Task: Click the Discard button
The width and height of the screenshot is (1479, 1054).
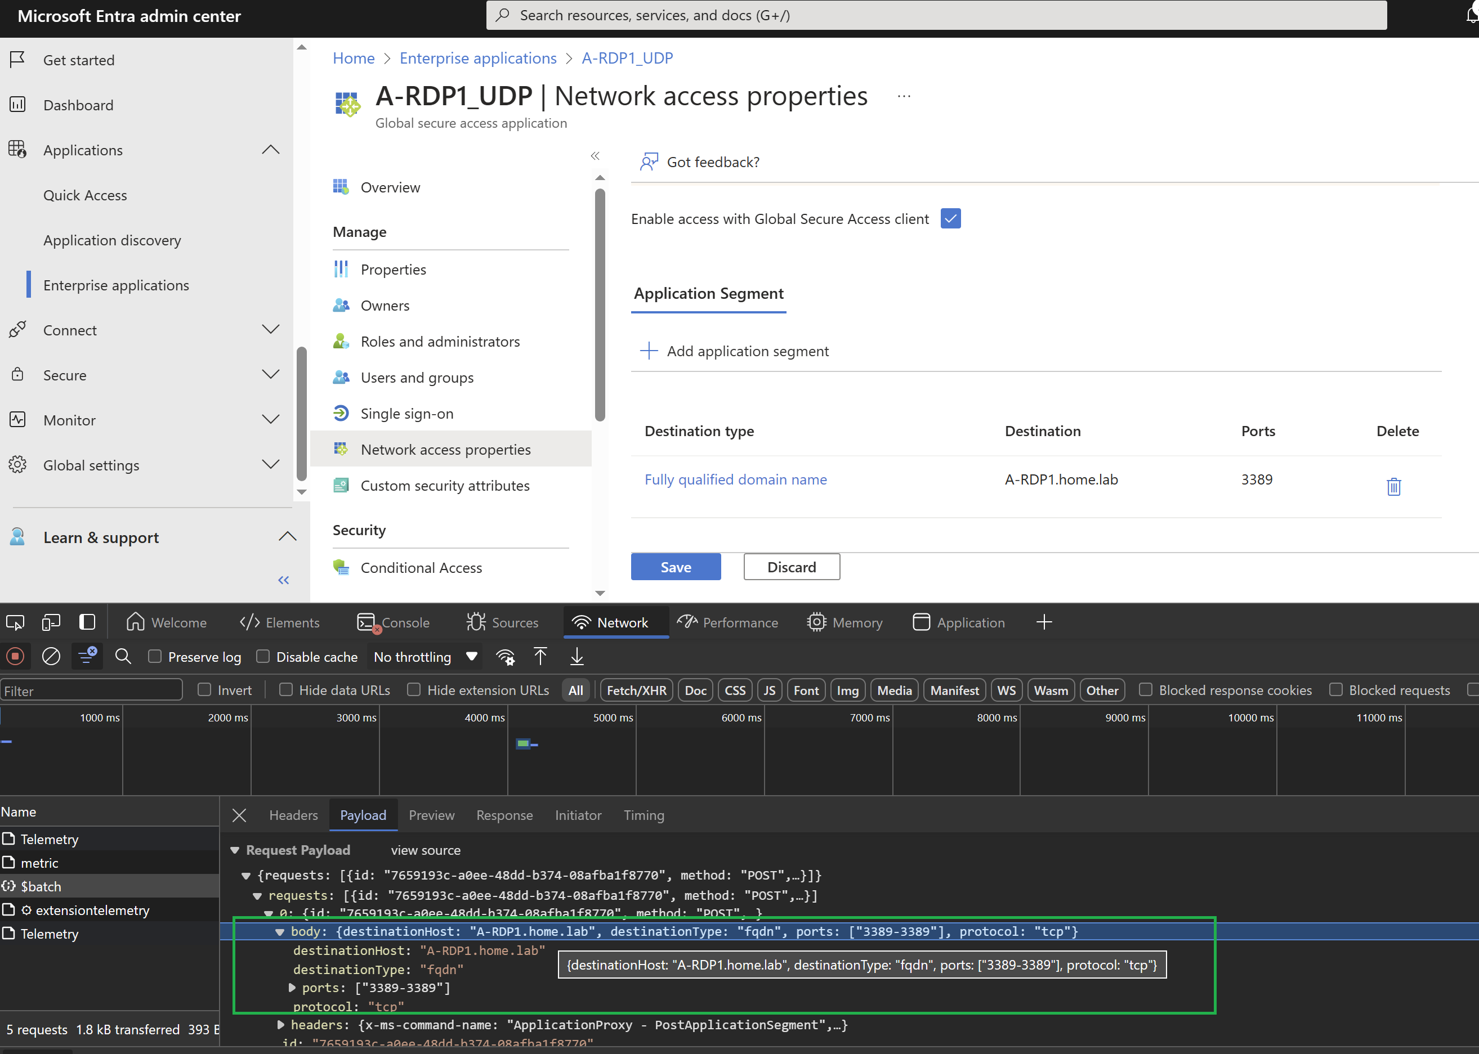Action: pos(792,567)
